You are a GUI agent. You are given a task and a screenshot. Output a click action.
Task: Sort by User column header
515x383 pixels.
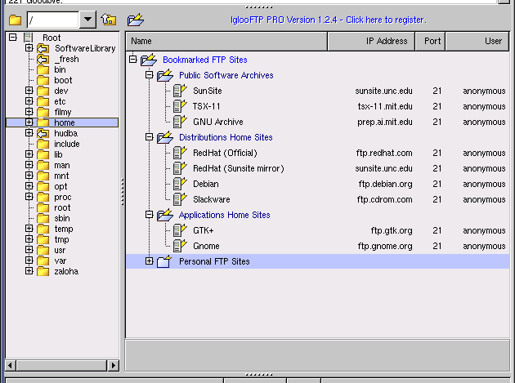point(477,41)
